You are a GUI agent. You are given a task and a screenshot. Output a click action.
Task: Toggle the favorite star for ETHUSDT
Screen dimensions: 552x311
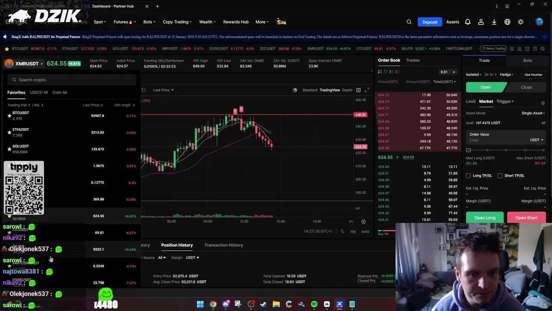point(9,133)
